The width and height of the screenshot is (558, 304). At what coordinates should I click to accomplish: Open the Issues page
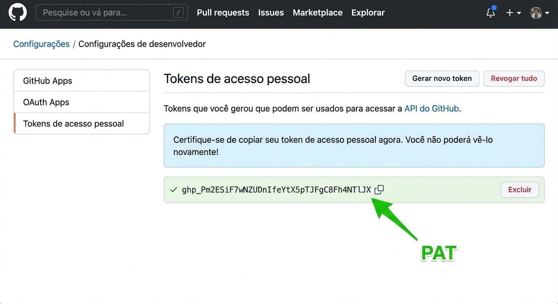(271, 13)
